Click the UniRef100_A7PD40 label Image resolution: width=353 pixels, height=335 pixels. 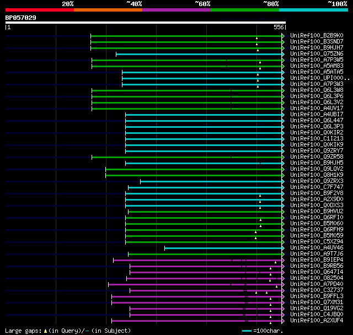[317, 284]
